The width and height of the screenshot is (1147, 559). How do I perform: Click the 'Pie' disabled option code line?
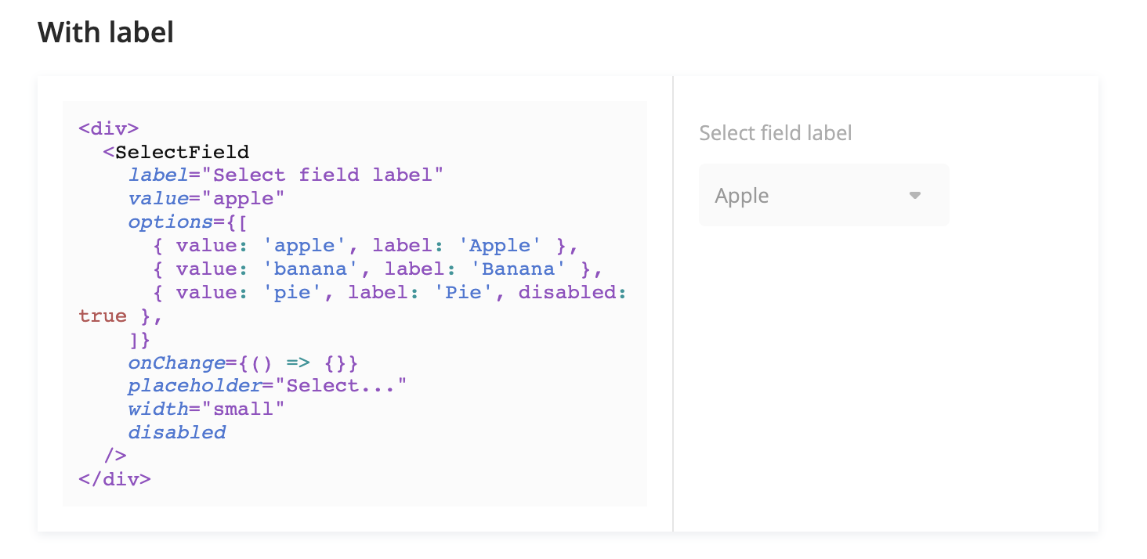389,292
